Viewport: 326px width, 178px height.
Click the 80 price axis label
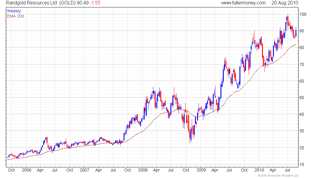[x=301, y=47]
